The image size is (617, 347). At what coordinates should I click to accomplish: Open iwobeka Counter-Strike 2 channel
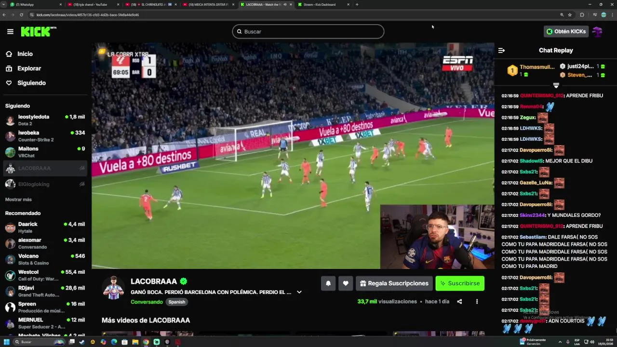[45, 136]
